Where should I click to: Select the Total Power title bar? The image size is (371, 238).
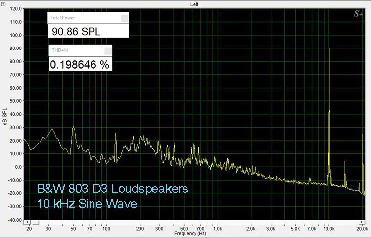[84, 18]
